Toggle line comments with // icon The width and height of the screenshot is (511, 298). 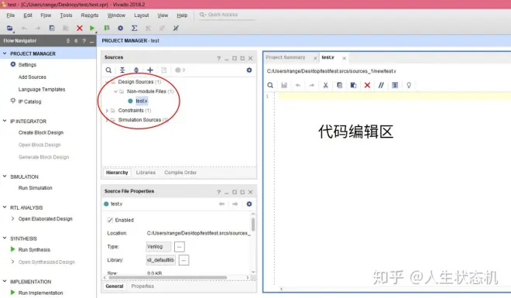click(x=381, y=85)
